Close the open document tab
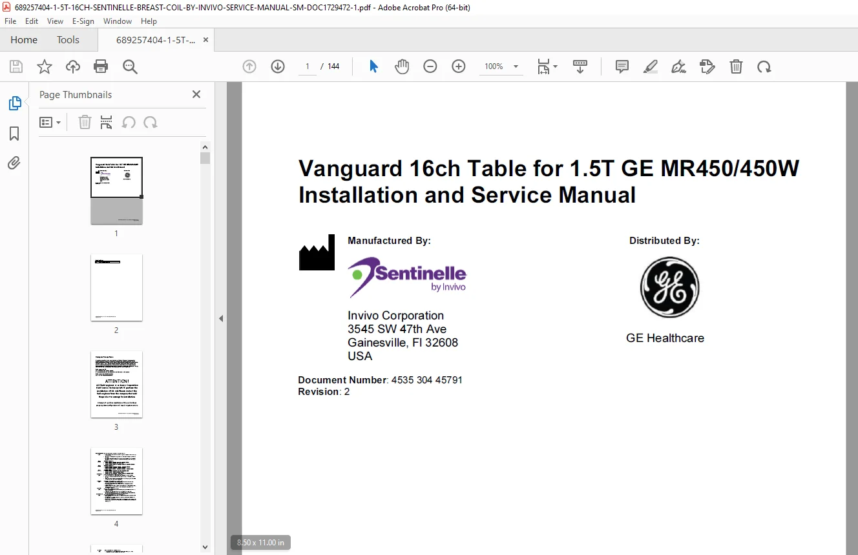The height and width of the screenshot is (555, 858). 205,40
